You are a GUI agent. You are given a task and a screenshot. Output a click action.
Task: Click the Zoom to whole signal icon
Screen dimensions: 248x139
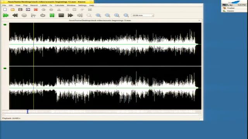point(126,15)
